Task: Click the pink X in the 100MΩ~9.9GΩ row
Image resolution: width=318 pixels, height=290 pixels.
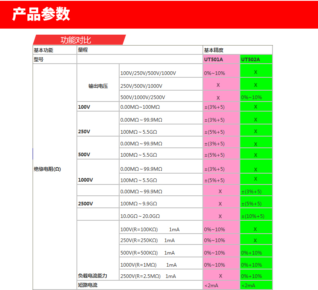Action: (x=220, y=204)
